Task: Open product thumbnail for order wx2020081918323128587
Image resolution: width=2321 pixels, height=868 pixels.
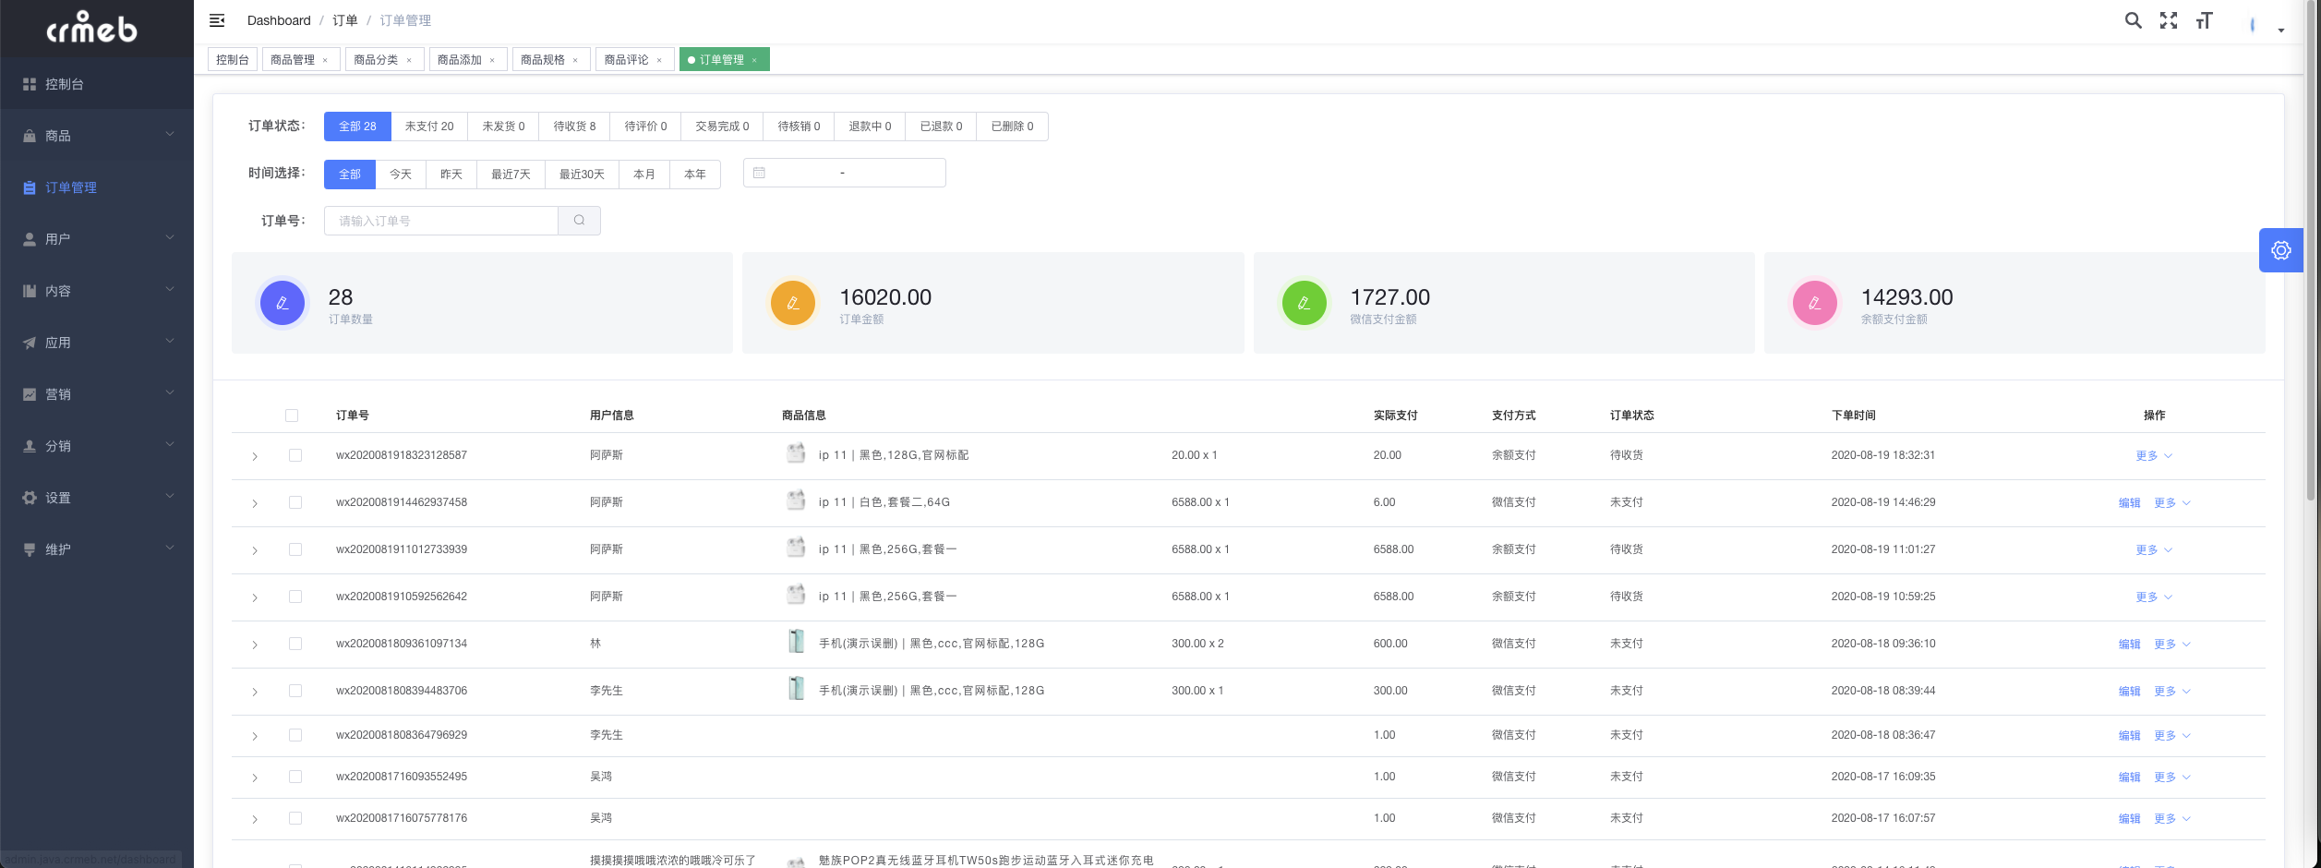Action: click(796, 453)
